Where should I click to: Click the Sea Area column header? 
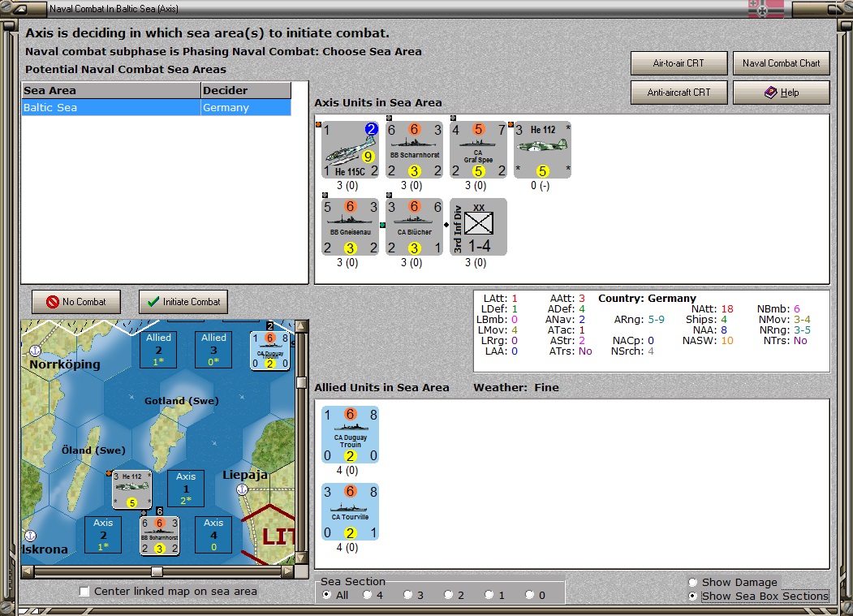(x=111, y=90)
